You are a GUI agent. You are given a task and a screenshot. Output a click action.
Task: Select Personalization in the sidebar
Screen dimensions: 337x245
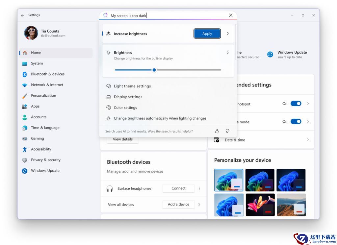click(43, 96)
